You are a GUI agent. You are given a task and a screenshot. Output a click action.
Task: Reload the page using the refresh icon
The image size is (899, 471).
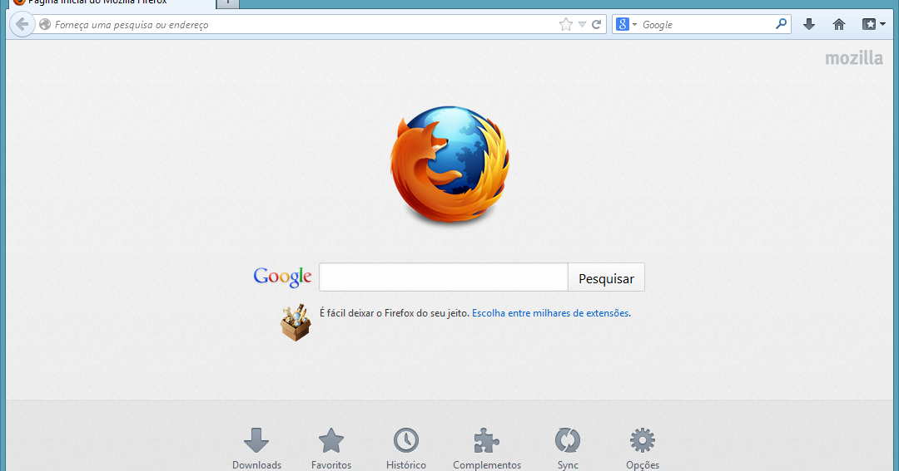596,25
